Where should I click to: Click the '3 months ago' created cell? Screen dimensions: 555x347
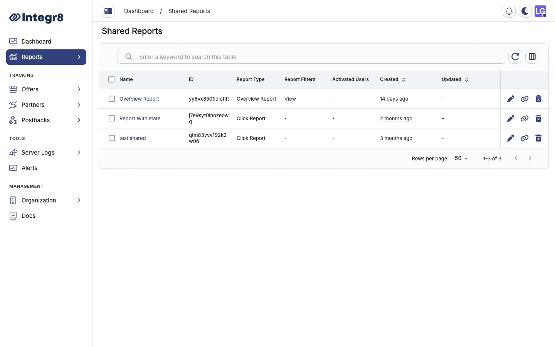pos(396,138)
